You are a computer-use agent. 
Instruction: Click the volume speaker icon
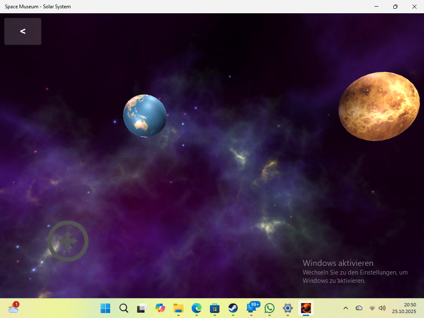tap(382, 308)
